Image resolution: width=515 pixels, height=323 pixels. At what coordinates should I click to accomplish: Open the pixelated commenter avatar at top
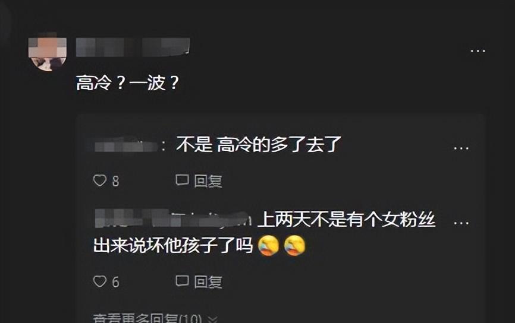pyautogui.click(x=48, y=52)
